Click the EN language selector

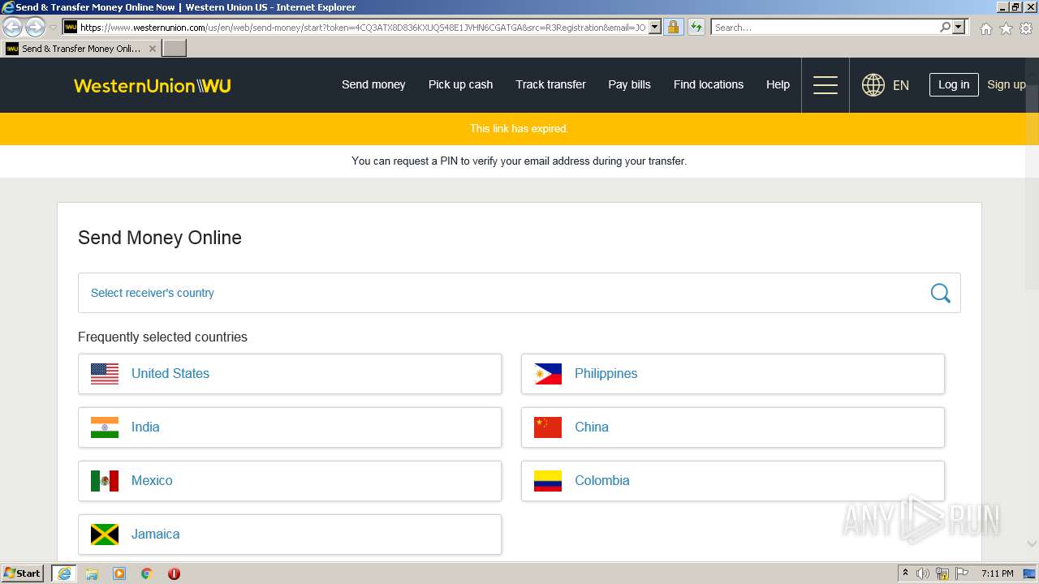[x=901, y=85]
